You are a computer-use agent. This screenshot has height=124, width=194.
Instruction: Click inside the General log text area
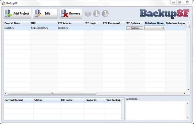(x=156, y=110)
